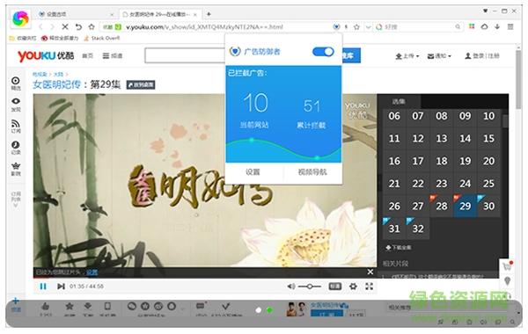This screenshot has width=528, height=334.
Task: Stop page loading with the X icon
Action: pos(65,27)
